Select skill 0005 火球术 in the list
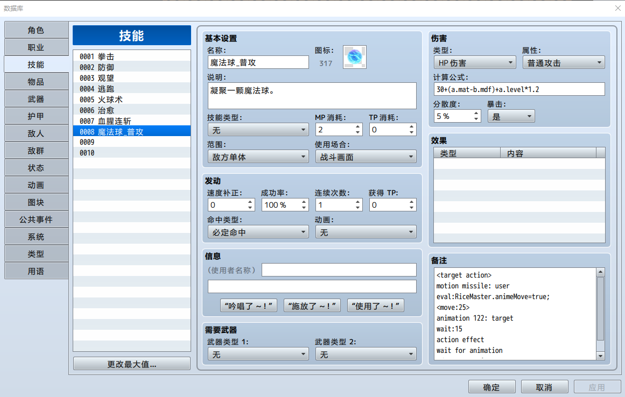The image size is (625, 397). click(x=132, y=100)
